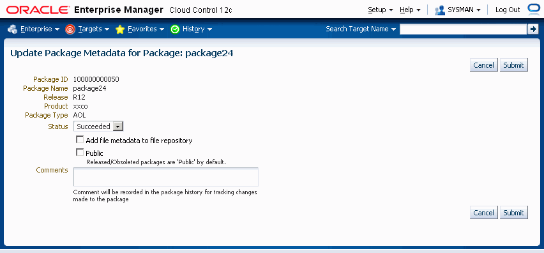Click the Favorites star icon
The image size is (544, 253).
(120, 29)
